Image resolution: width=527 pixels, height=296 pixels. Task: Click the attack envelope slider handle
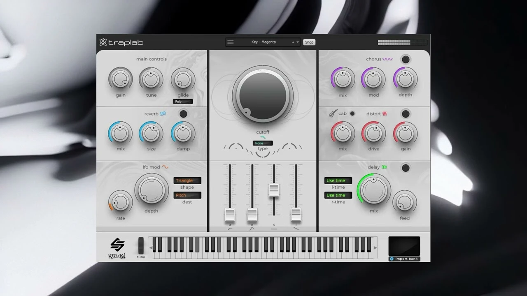(230, 214)
